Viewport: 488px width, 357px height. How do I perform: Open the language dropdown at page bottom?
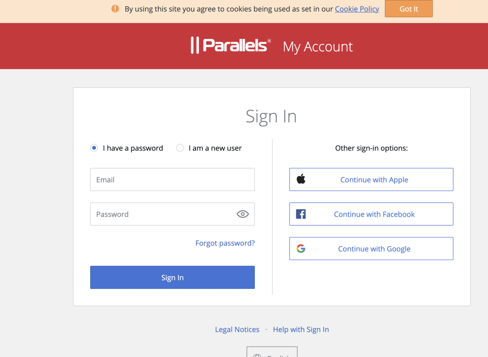[x=272, y=352]
